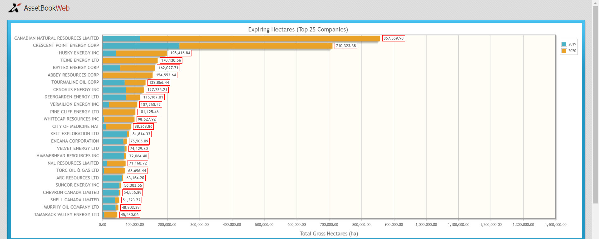Click the TEINE ENERGY LTD label

click(80, 60)
